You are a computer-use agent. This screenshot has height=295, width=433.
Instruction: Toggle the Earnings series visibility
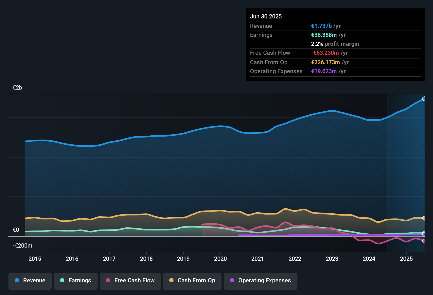coord(76,281)
